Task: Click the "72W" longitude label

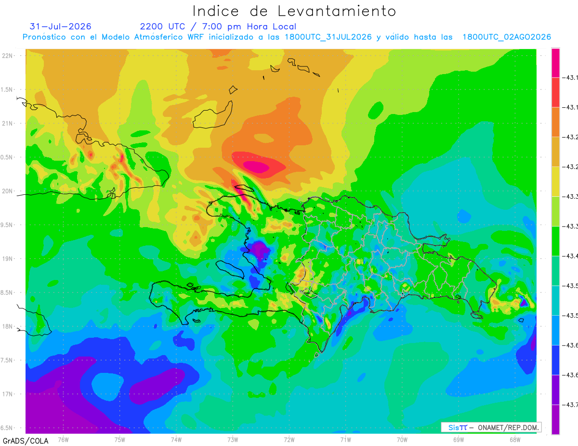Action: pyautogui.click(x=289, y=439)
